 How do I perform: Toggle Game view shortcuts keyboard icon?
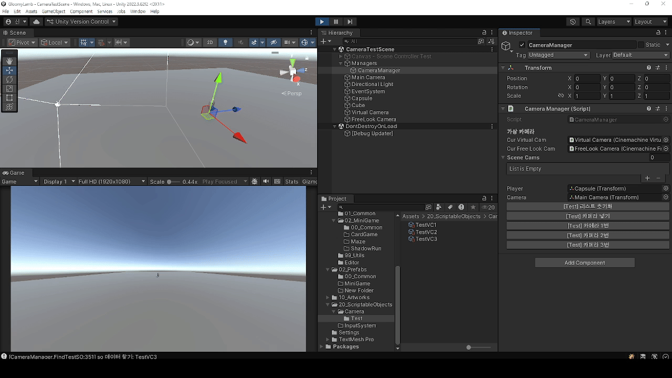click(x=277, y=182)
